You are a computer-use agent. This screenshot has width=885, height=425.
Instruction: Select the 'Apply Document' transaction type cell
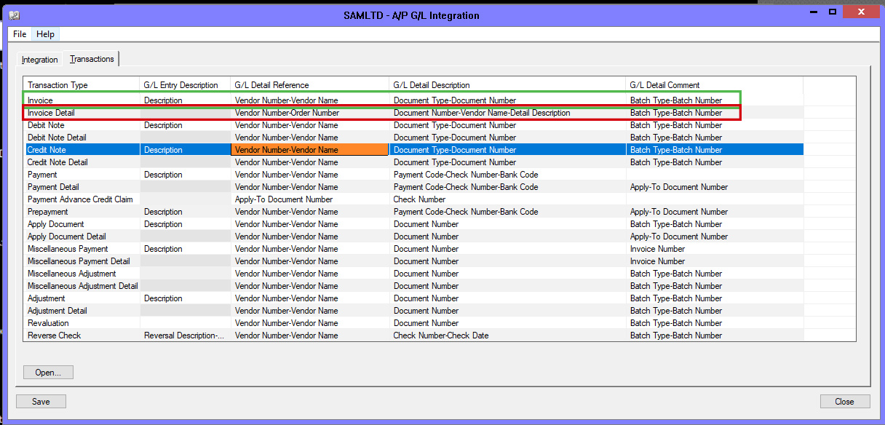(82, 224)
